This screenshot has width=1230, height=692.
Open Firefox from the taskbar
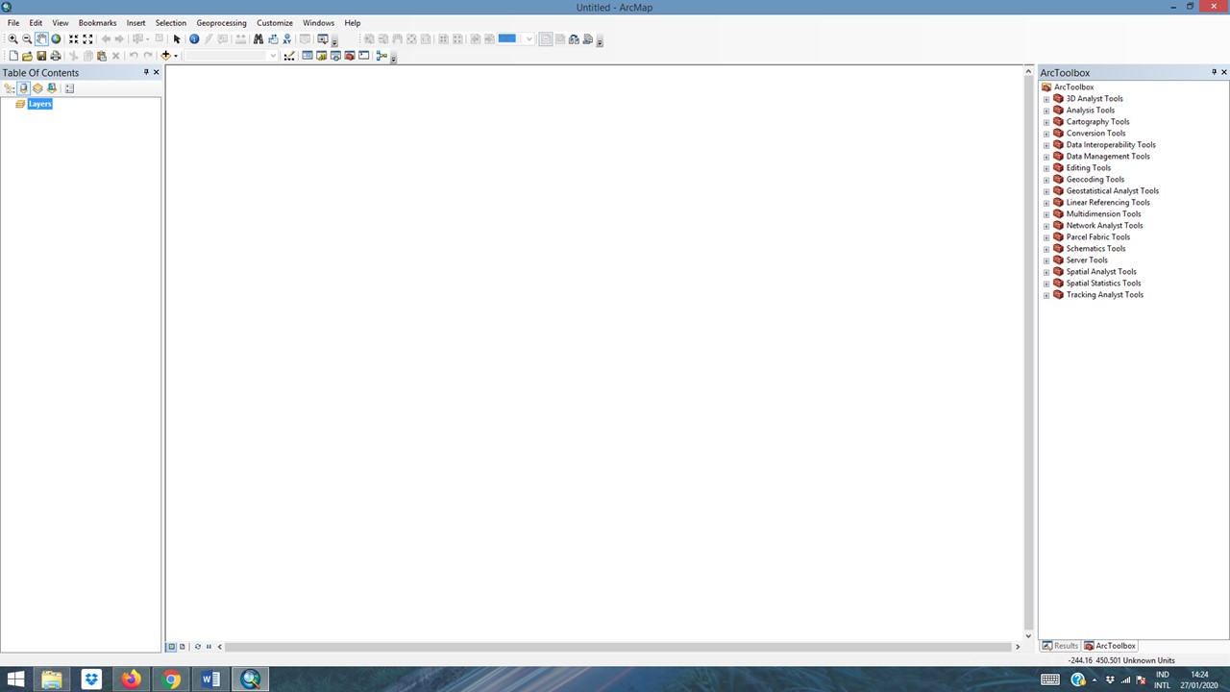tap(131, 680)
